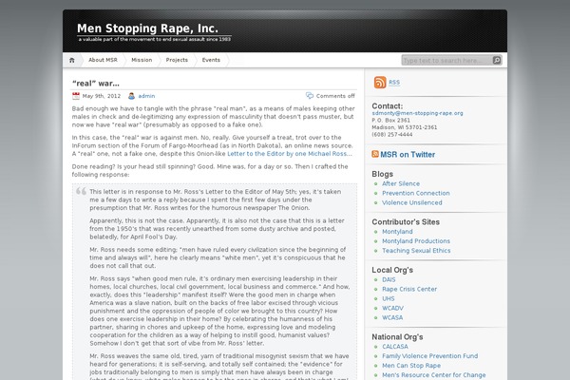Focus the search text field
Screen dimensions: 570x380
pos(446,61)
